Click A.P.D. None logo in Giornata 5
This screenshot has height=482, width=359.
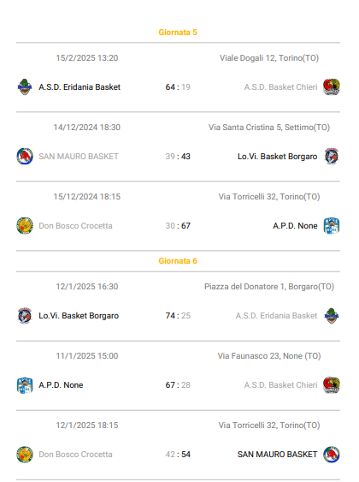pyautogui.click(x=332, y=226)
